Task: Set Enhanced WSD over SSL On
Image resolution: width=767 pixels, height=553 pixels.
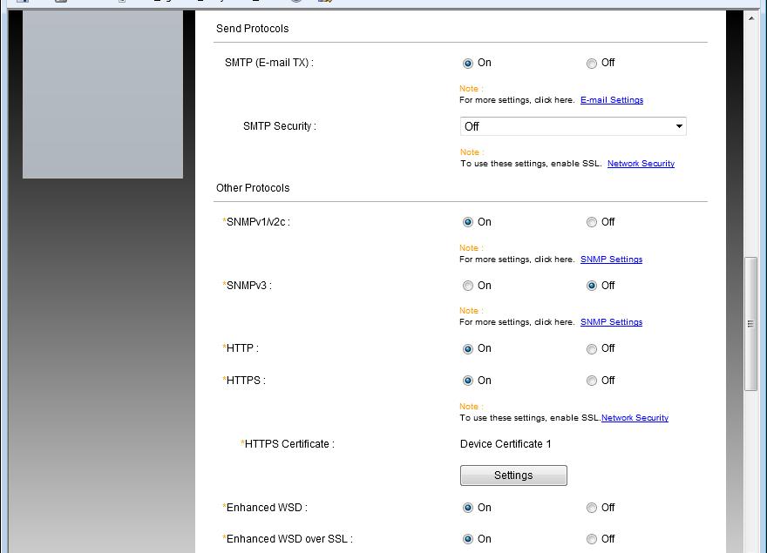Action: [x=468, y=539]
